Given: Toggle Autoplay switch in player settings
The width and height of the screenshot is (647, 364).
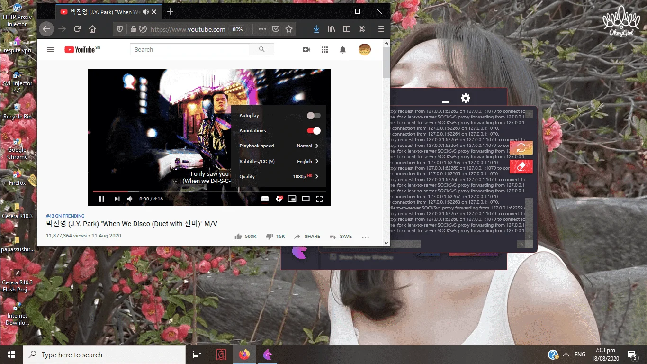Looking at the screenshot, I should pos(314,116).
